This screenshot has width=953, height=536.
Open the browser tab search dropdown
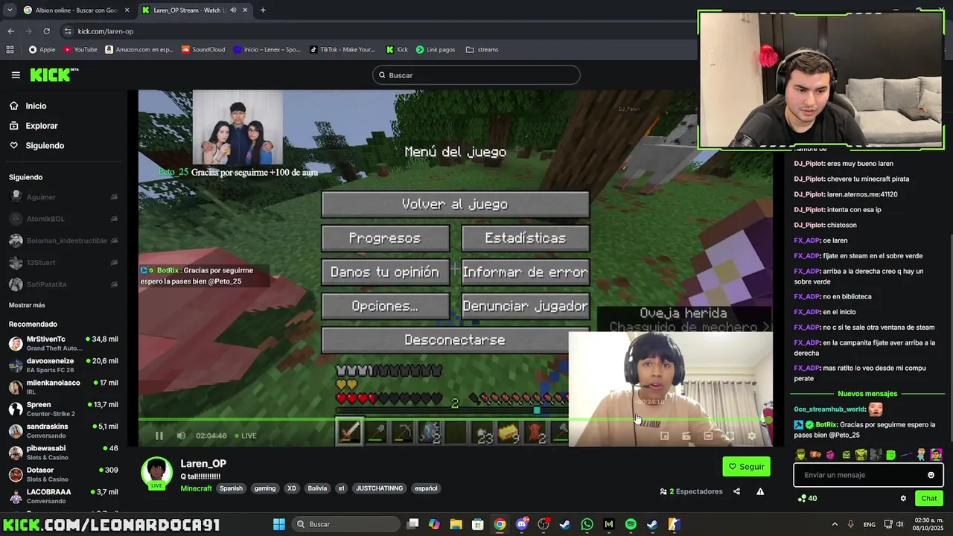(x=10, y=10)
